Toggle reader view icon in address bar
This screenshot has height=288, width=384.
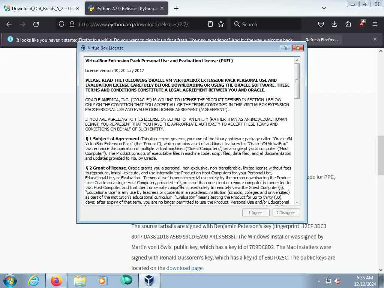coord(210,24)
